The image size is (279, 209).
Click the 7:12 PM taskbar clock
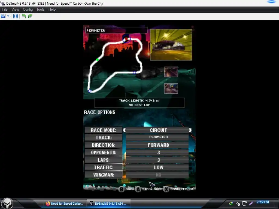[263, 202]
